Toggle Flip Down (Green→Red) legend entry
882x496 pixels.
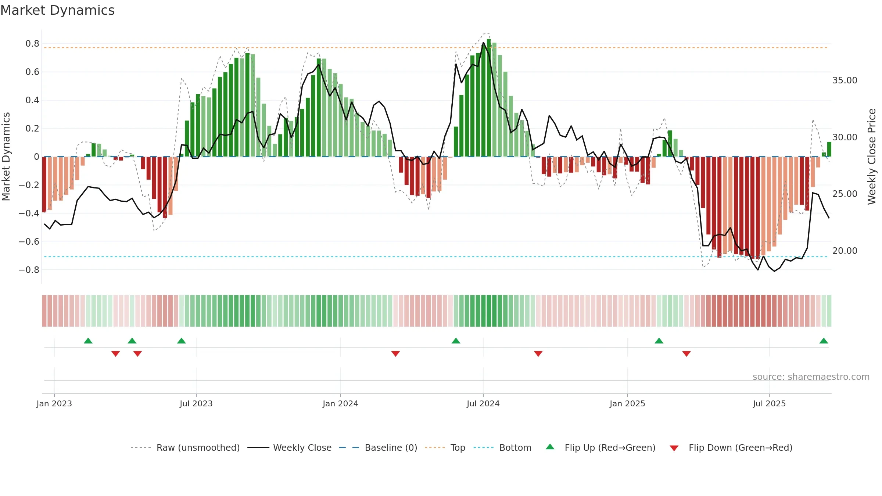(731, 448)
